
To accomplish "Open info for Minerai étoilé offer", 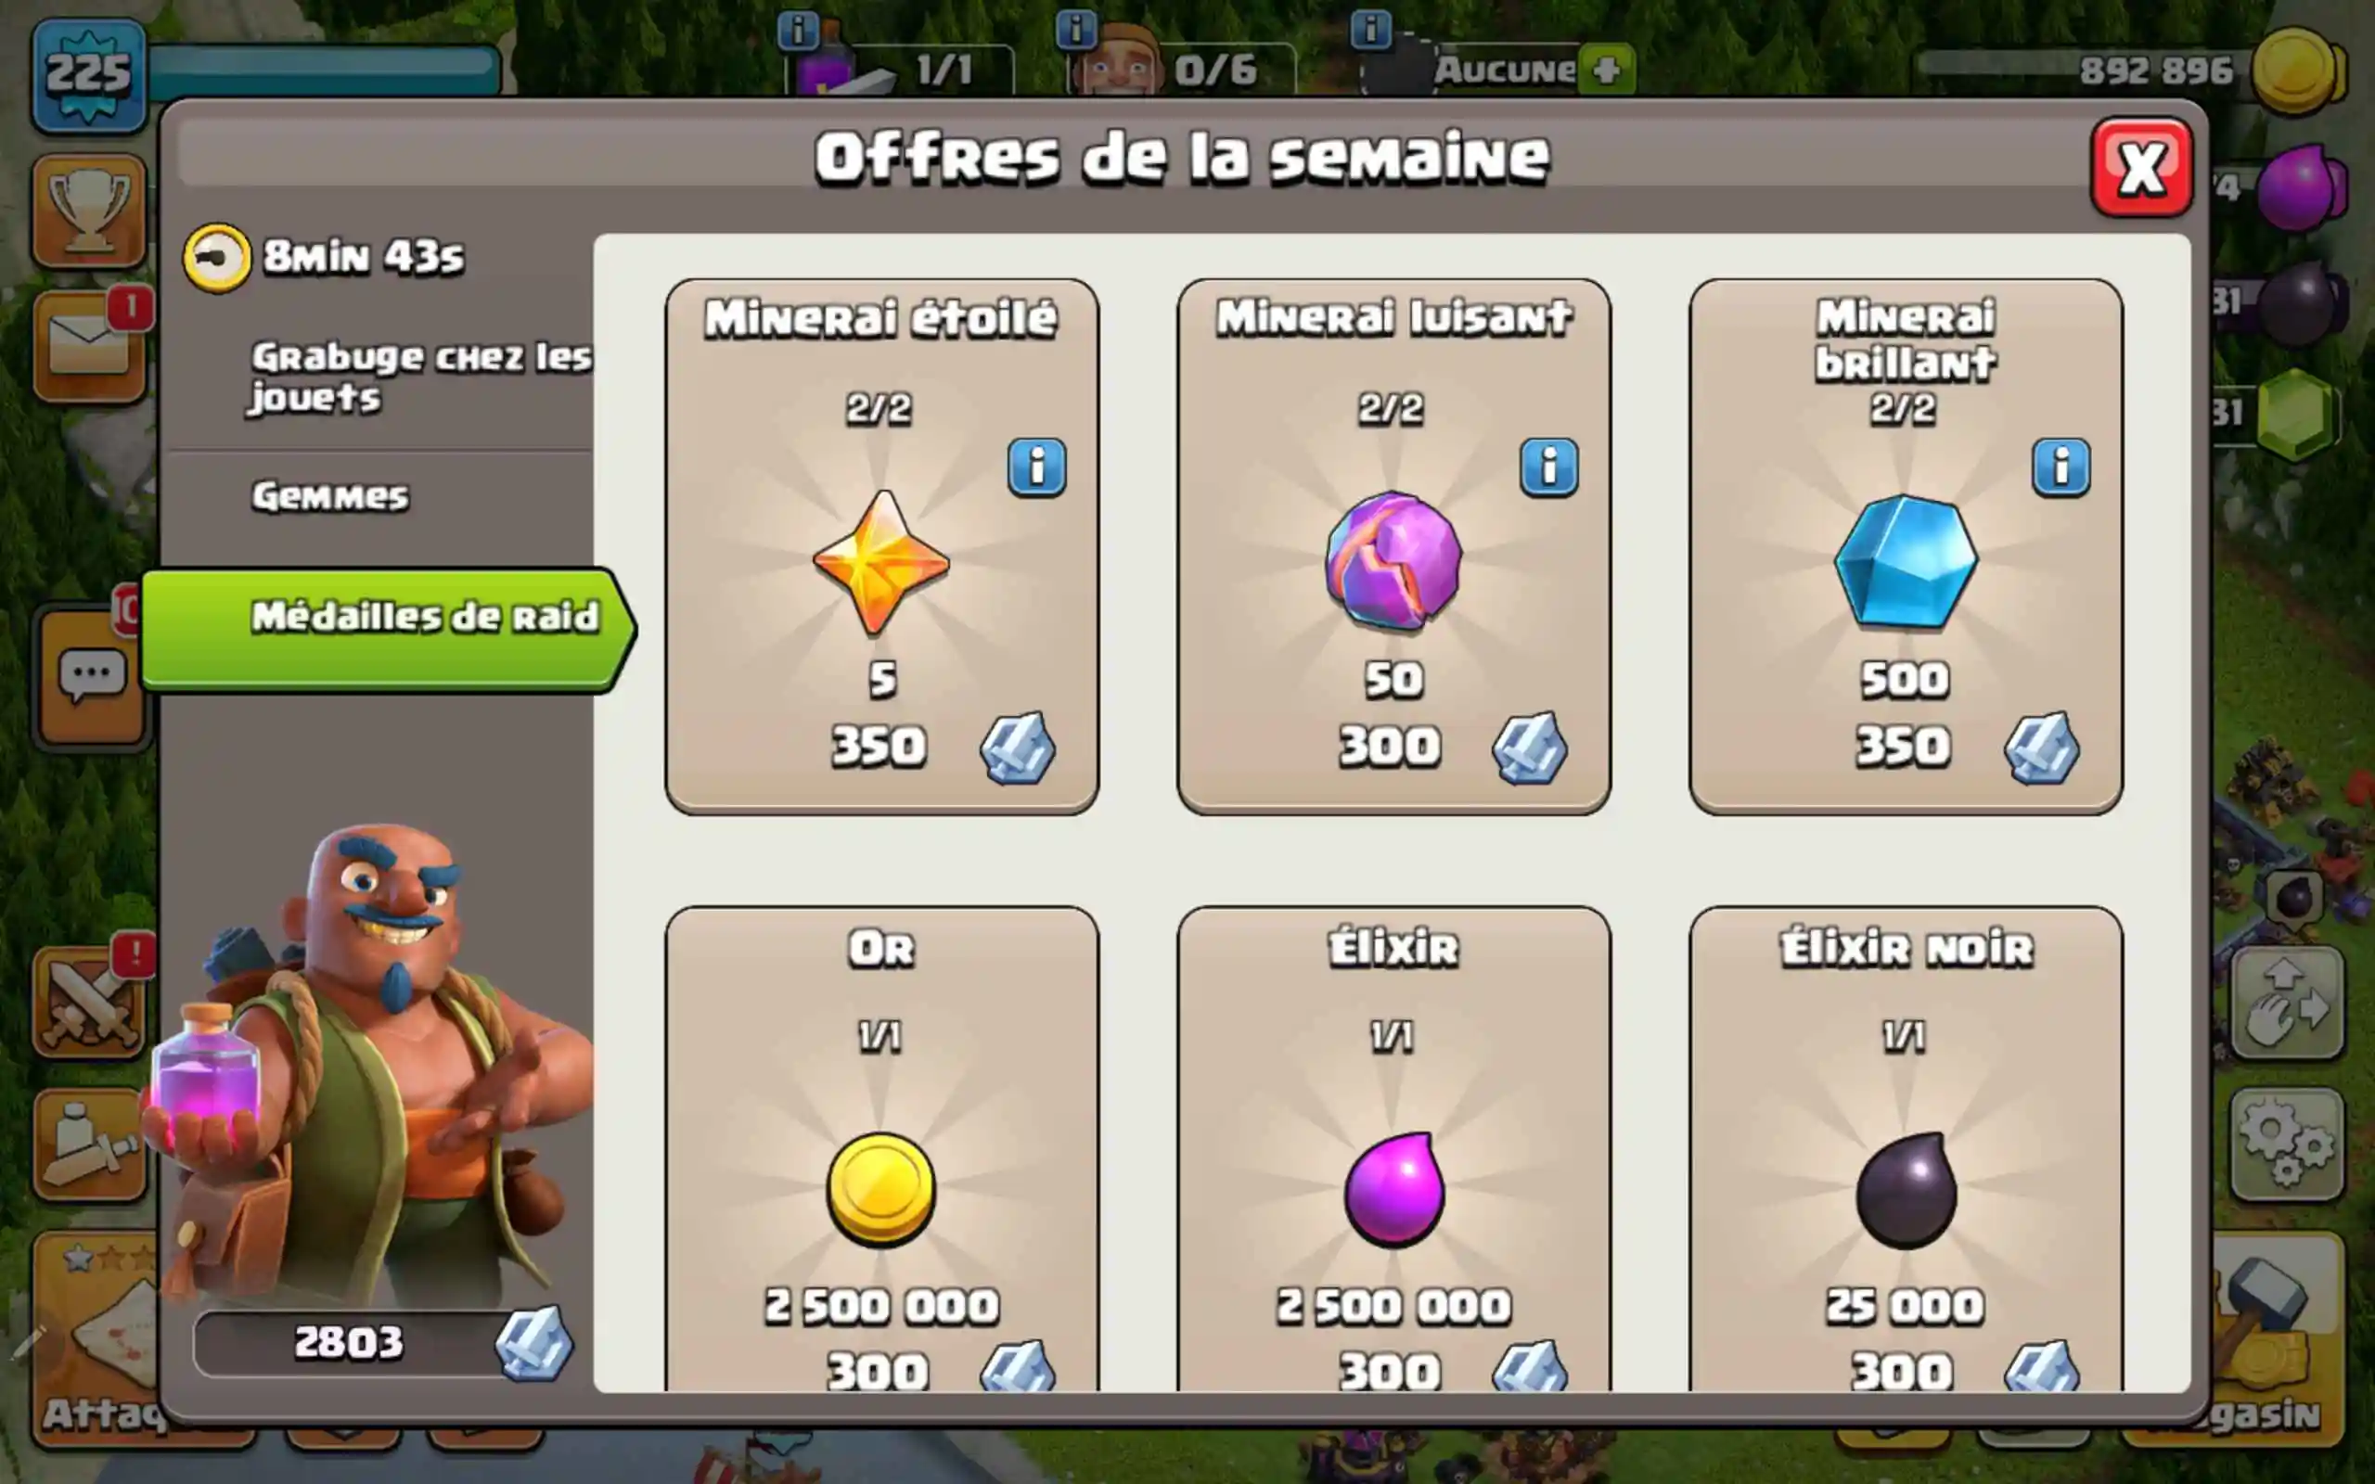I will [1036, 467].
